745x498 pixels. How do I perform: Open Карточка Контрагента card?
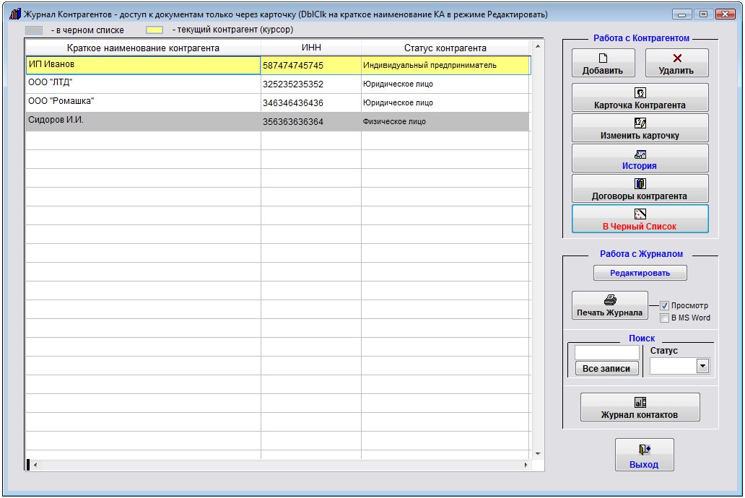pos(640,97)
